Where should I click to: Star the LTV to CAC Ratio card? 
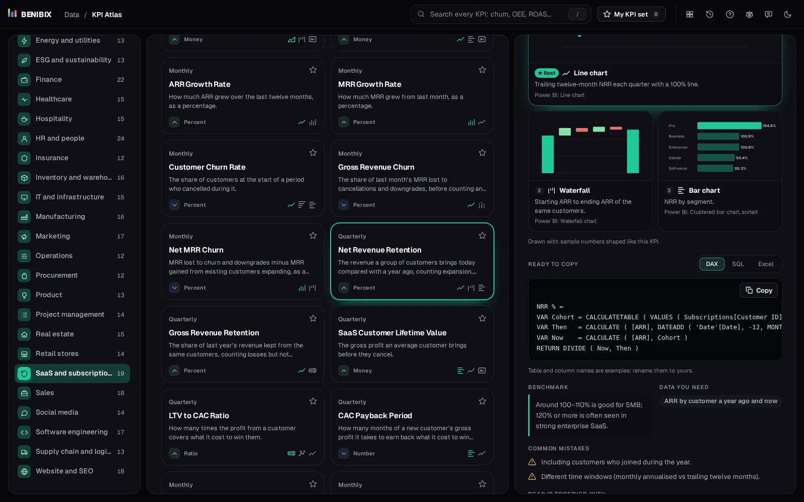(x=313, y=401)
